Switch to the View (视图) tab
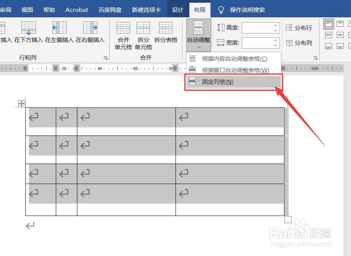This screenshot has height=256, width=351. click(x=27, y=10)
